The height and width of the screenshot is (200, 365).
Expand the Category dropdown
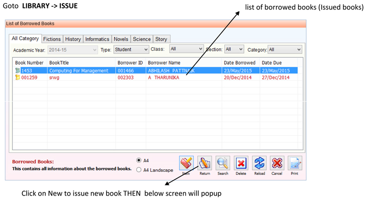(285, 50)
